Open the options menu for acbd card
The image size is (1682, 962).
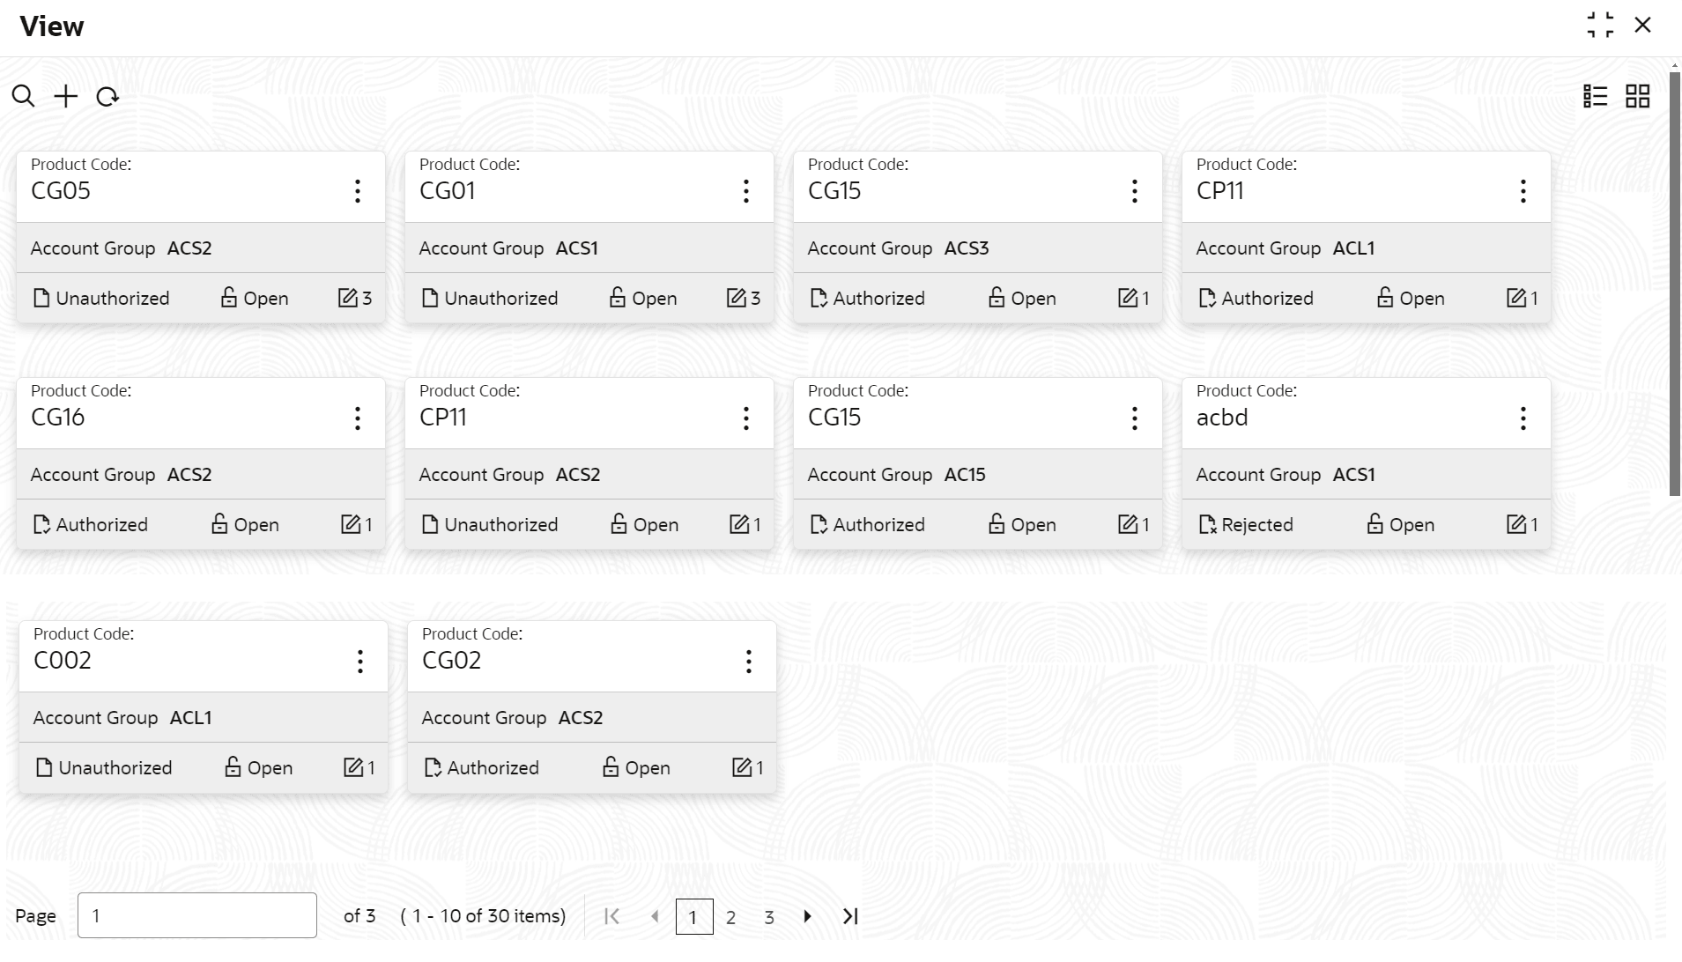1523,418
